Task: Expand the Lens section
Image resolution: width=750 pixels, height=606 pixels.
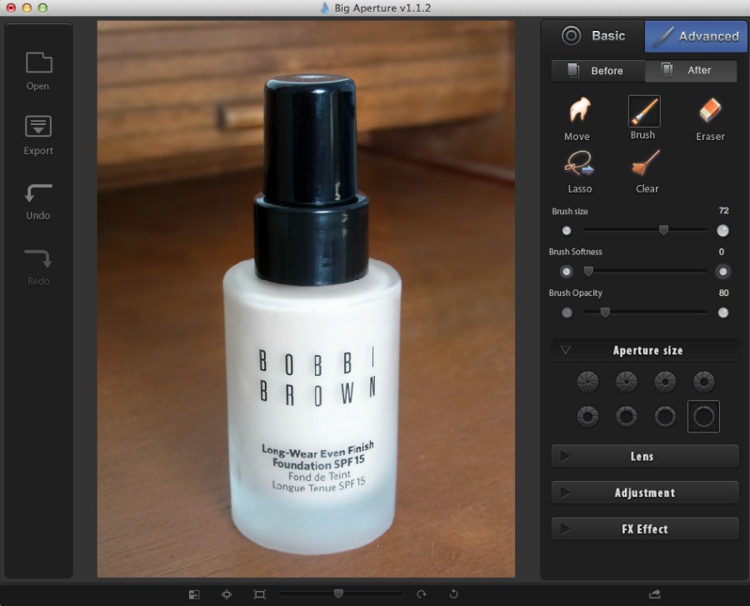Action: [645, 456]
